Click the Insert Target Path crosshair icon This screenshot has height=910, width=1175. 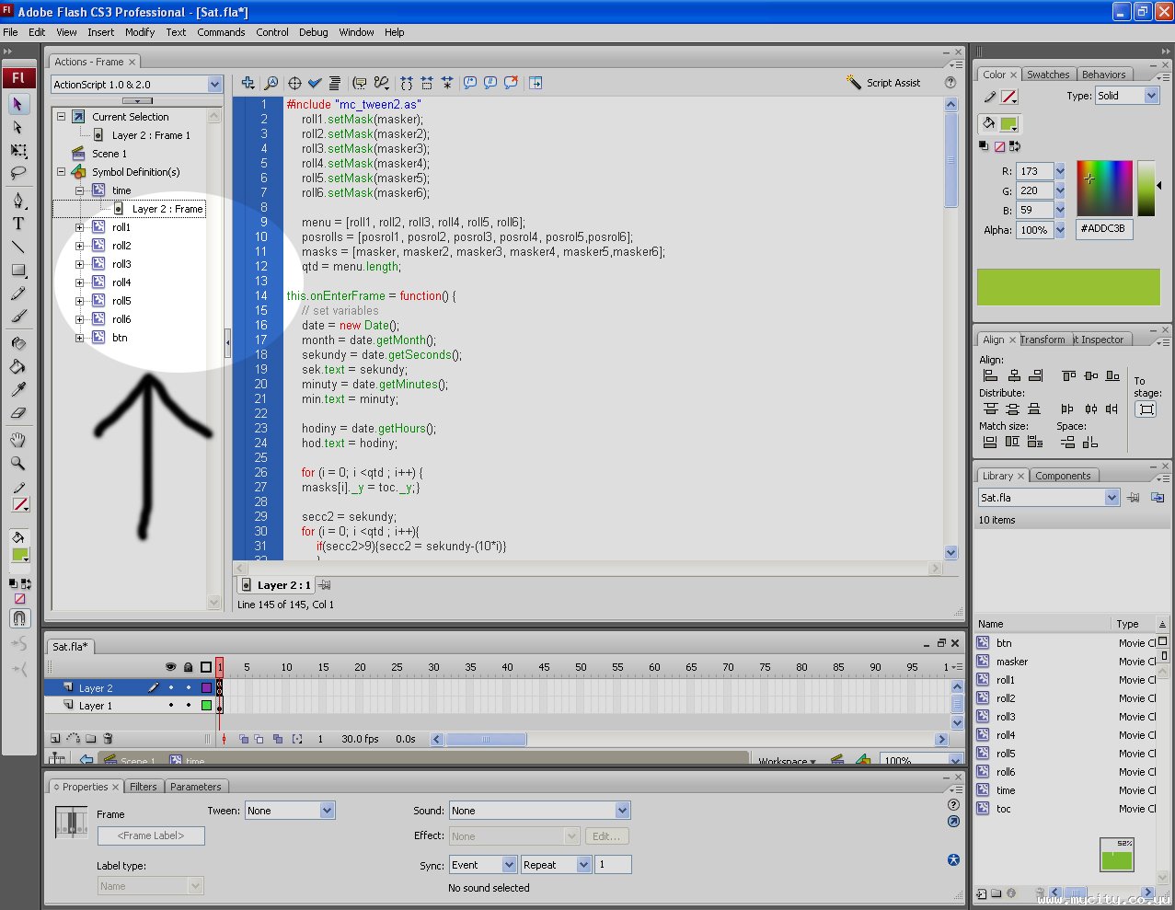pyautogui.click(x=294, y=83)
